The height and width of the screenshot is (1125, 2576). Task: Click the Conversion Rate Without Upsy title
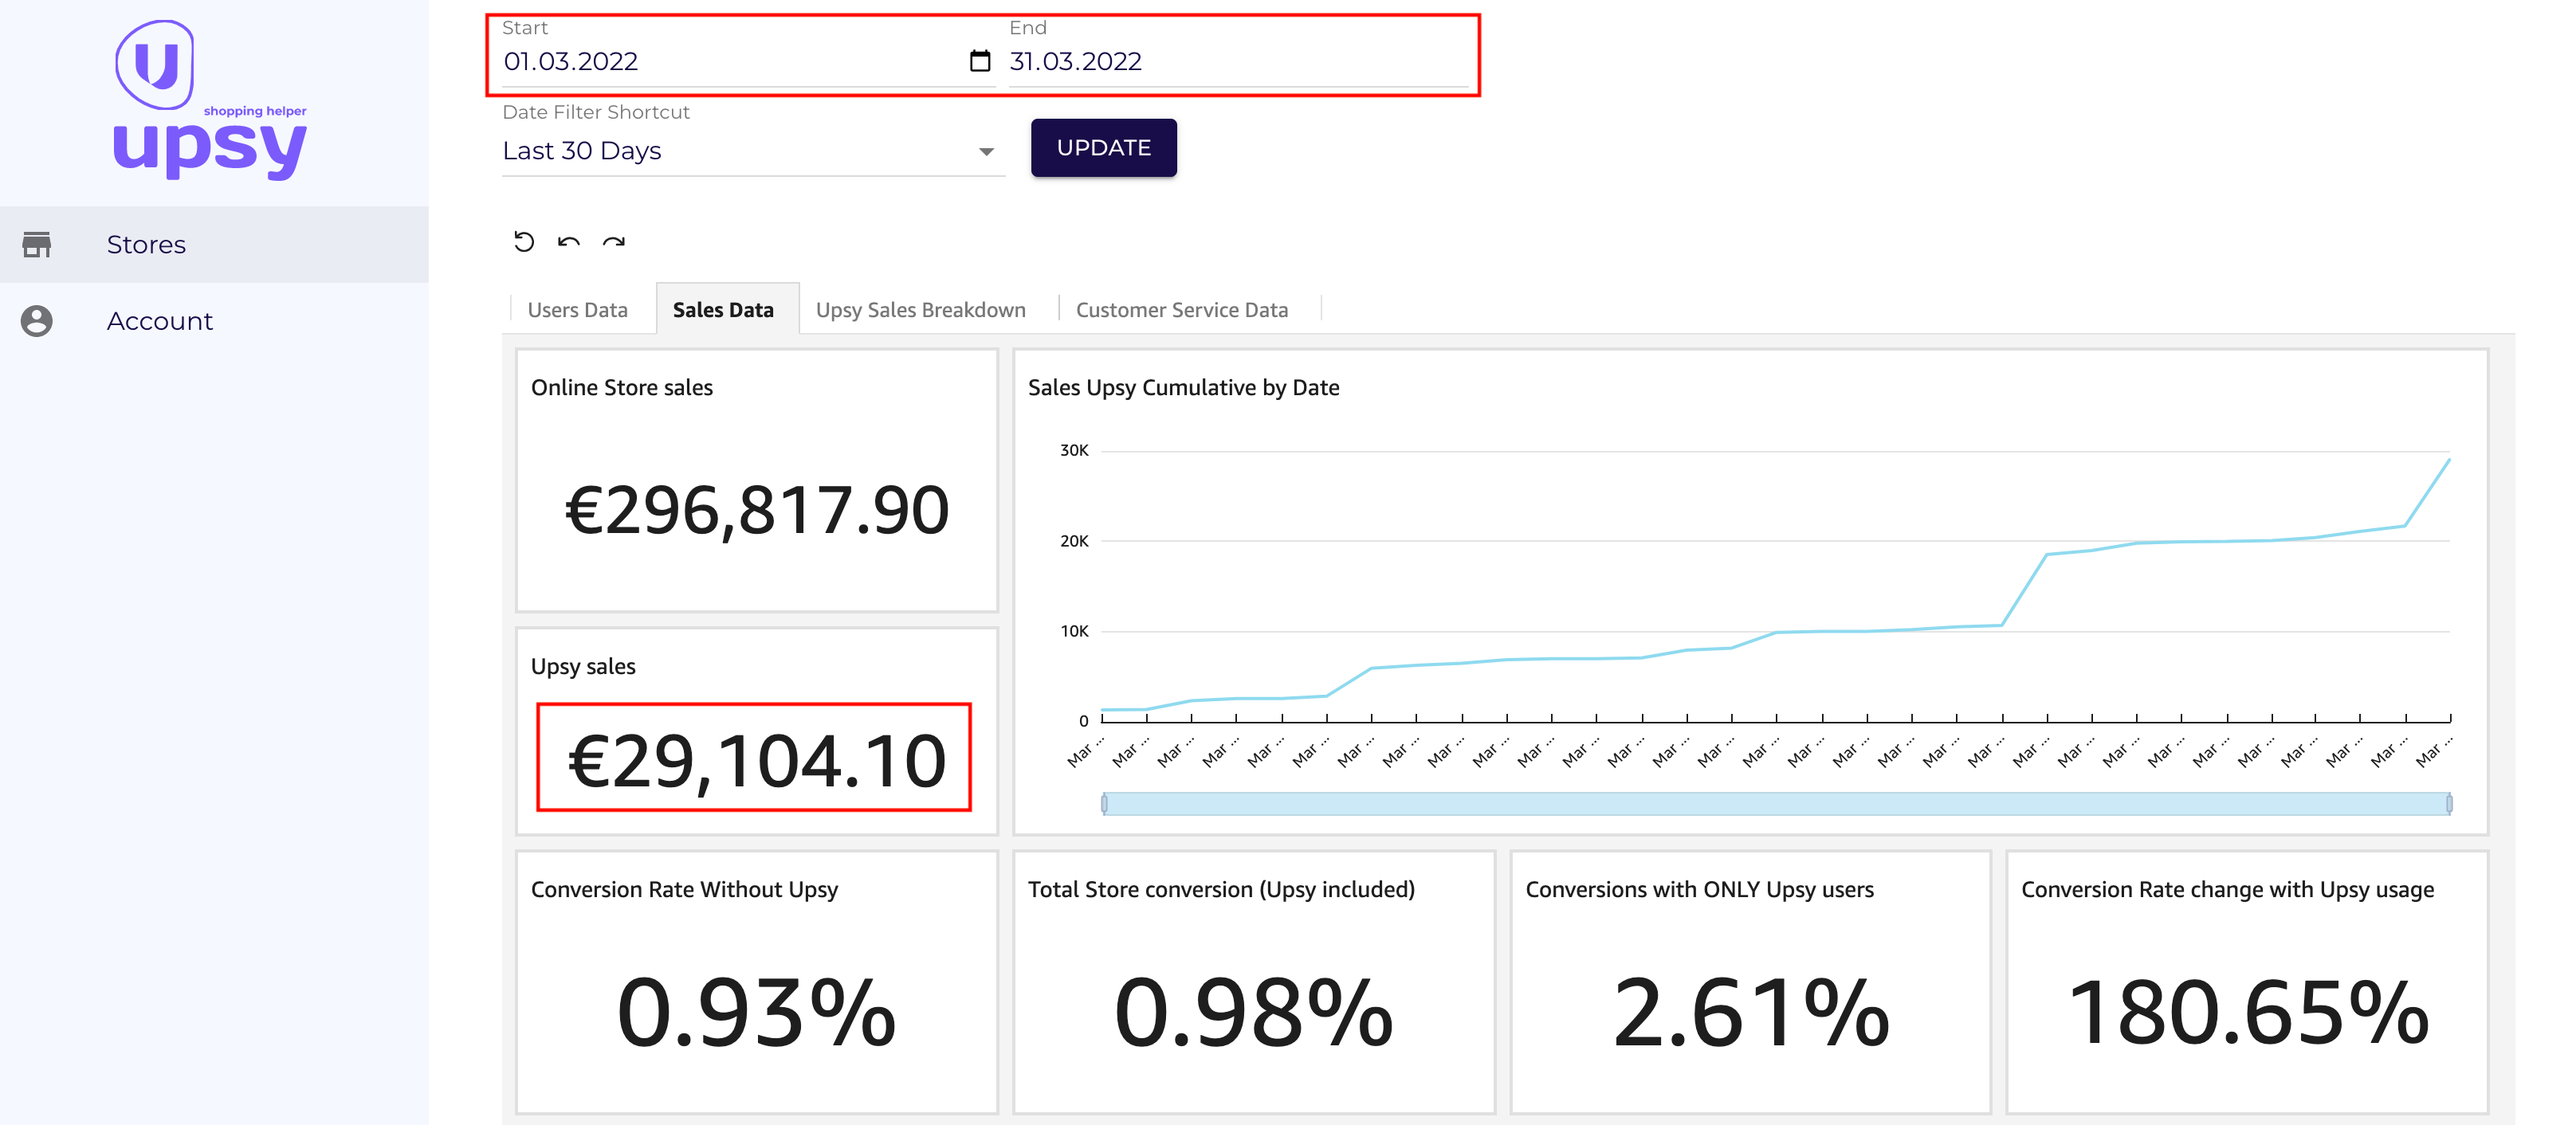point(684,890)
